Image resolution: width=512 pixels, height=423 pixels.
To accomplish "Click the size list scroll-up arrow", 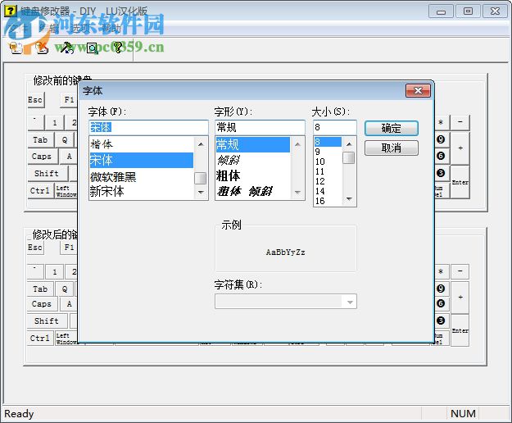I will tap(349, 144).
